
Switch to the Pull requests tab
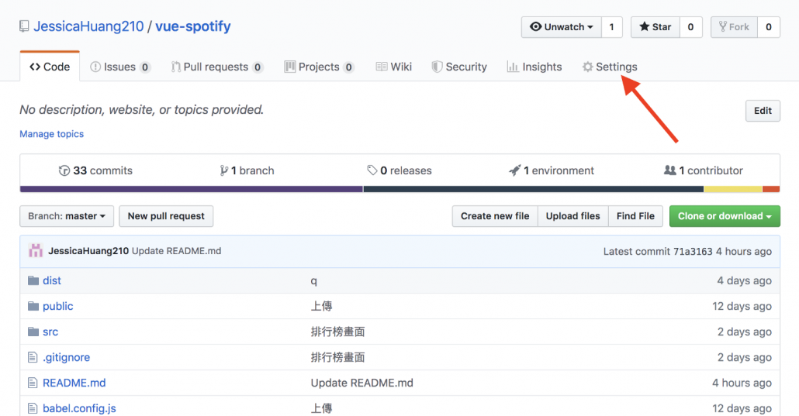tap(217, 67)
